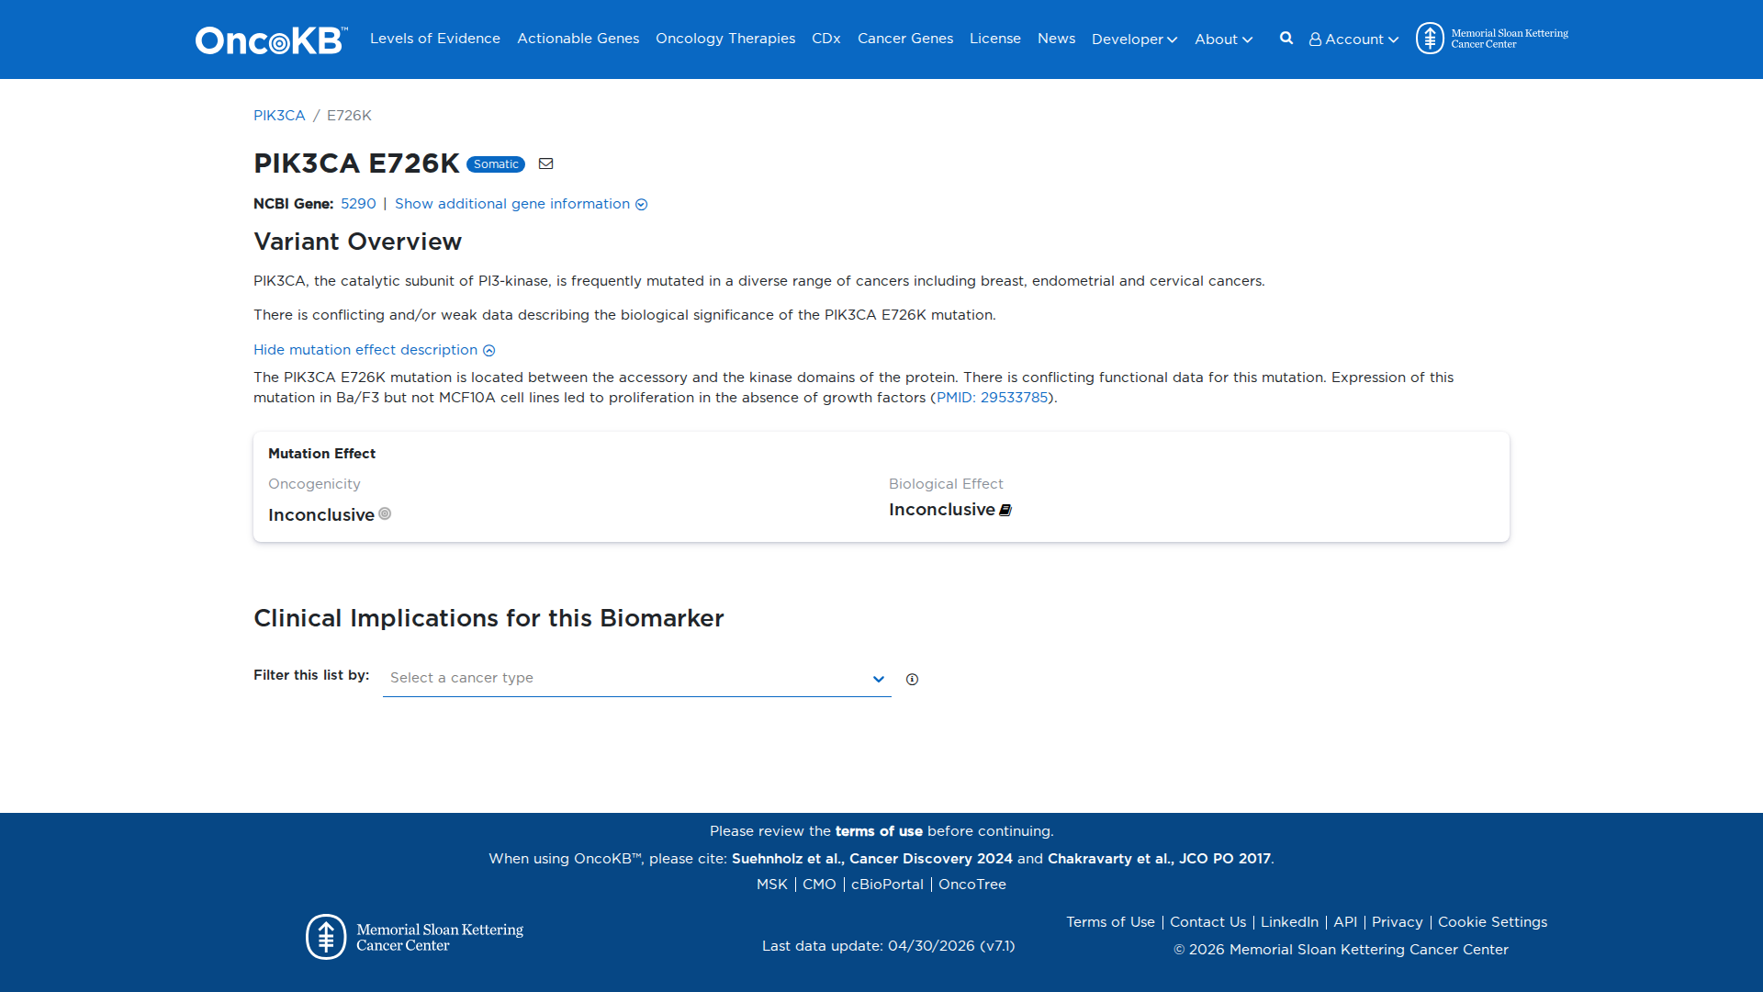This screenshot has height=992, width=1763.
Task: Open the LinkedIn footer link
Action: 1289,922
